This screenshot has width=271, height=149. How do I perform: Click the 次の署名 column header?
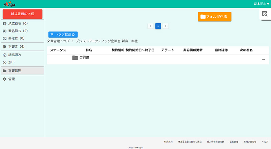pyautogui.click(x=246, y=50)
